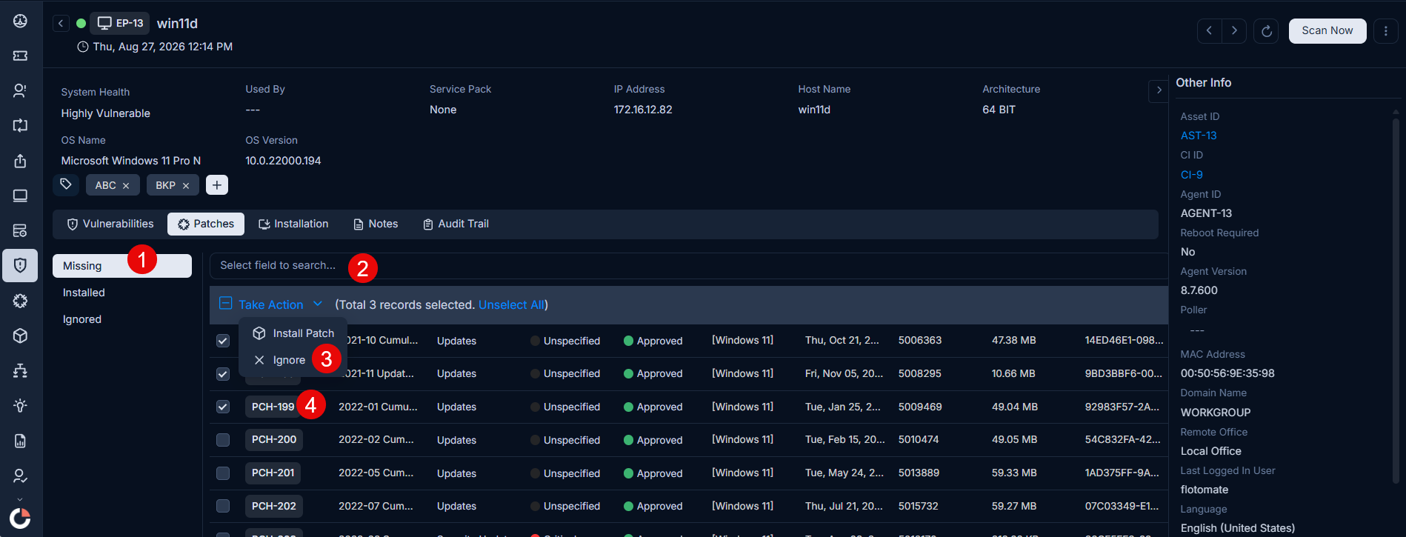The image size is (1406, 537).
Task: Choose Install Patch from the menu
Action: (x=293, y=333)
